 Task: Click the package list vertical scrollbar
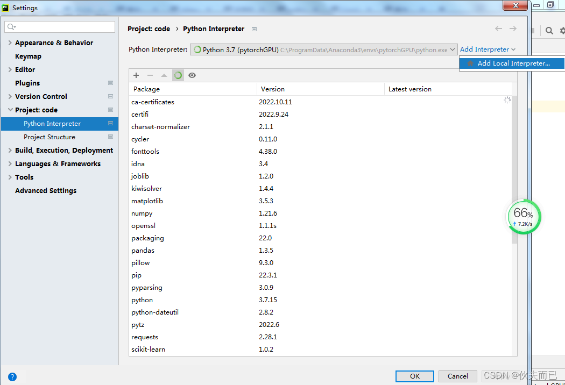coord(514,169)
